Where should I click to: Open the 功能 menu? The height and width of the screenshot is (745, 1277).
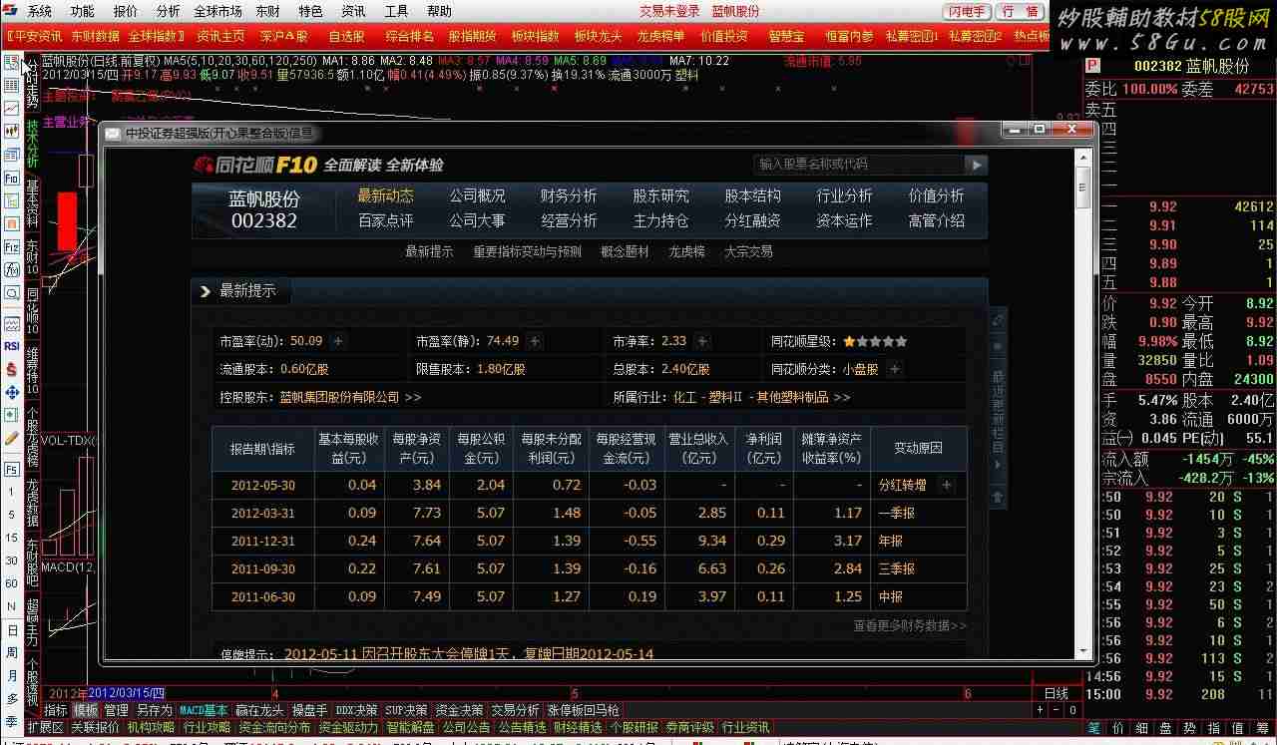83,11
